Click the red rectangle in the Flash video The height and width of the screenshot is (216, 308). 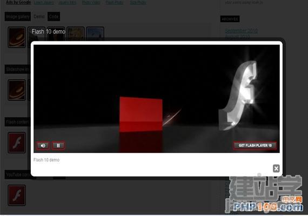141,114
